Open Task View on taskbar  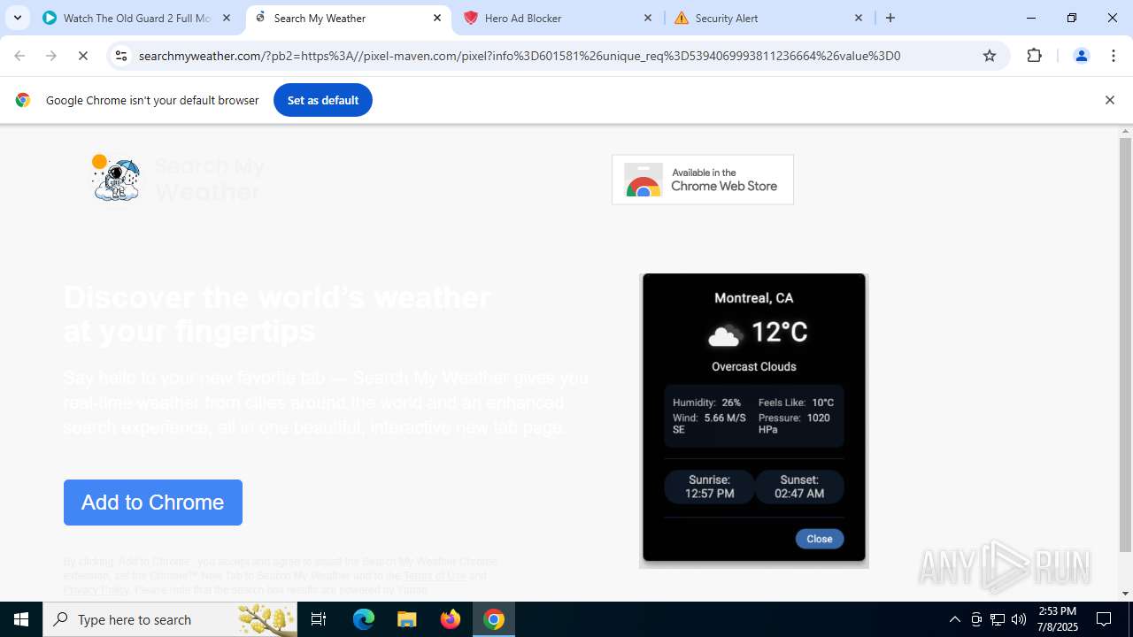tap(319, 619)
